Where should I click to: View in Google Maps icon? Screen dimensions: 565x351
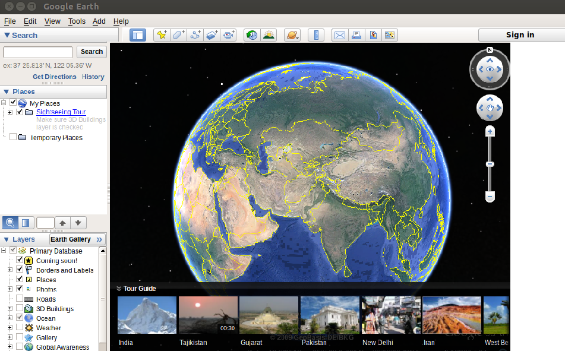[373, 35]
